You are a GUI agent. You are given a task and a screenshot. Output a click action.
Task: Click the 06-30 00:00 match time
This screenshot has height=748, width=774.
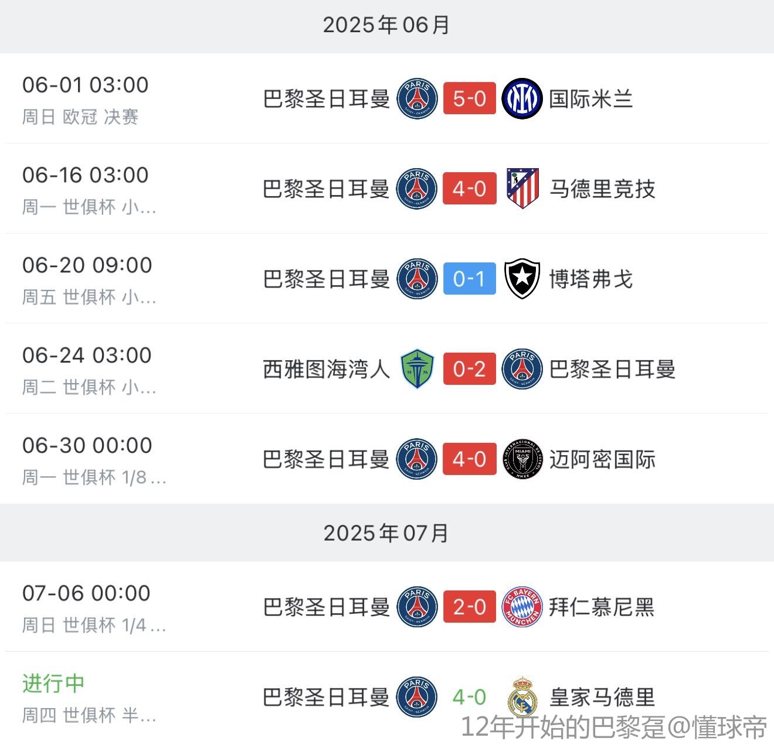[87, 445]
